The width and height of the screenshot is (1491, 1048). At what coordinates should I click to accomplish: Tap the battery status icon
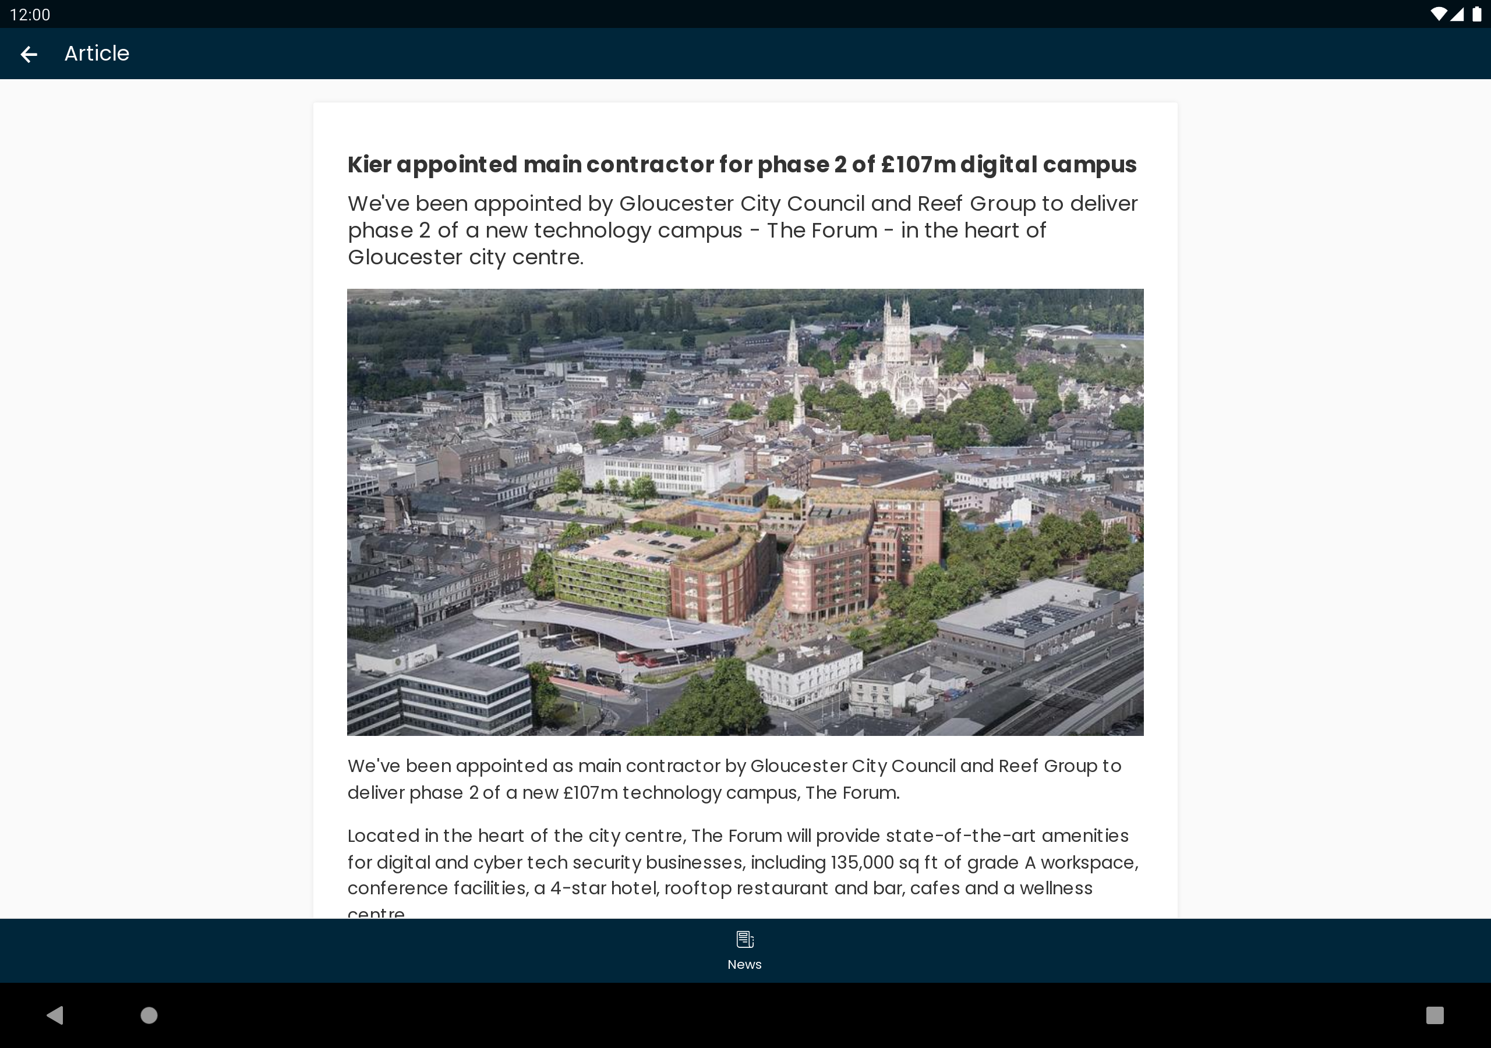click(1476, 15)
